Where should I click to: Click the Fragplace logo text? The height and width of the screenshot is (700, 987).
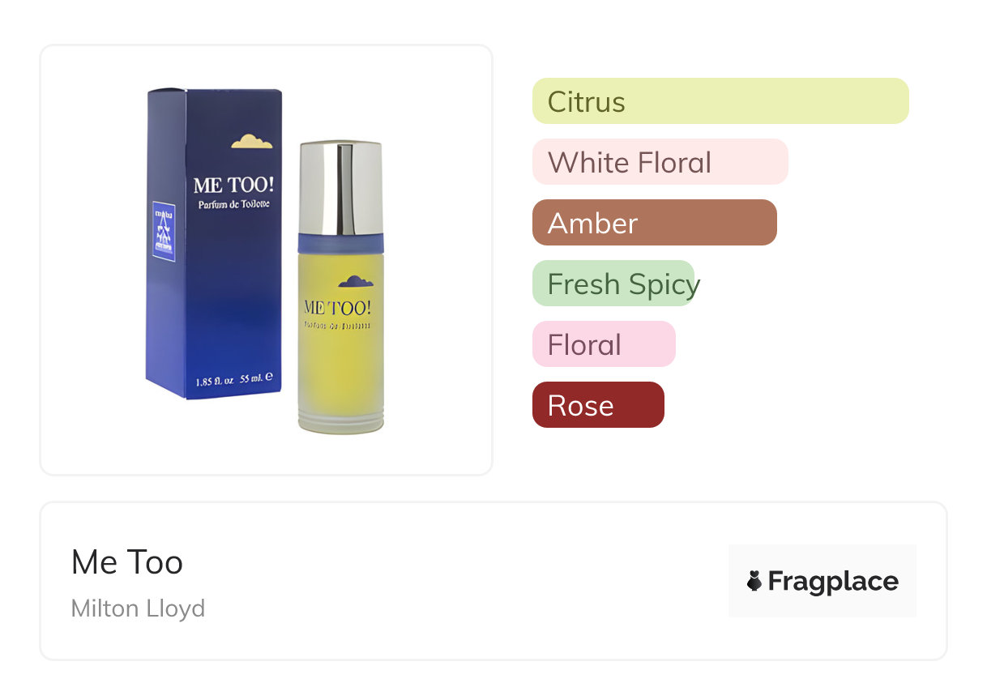[833, 582]
